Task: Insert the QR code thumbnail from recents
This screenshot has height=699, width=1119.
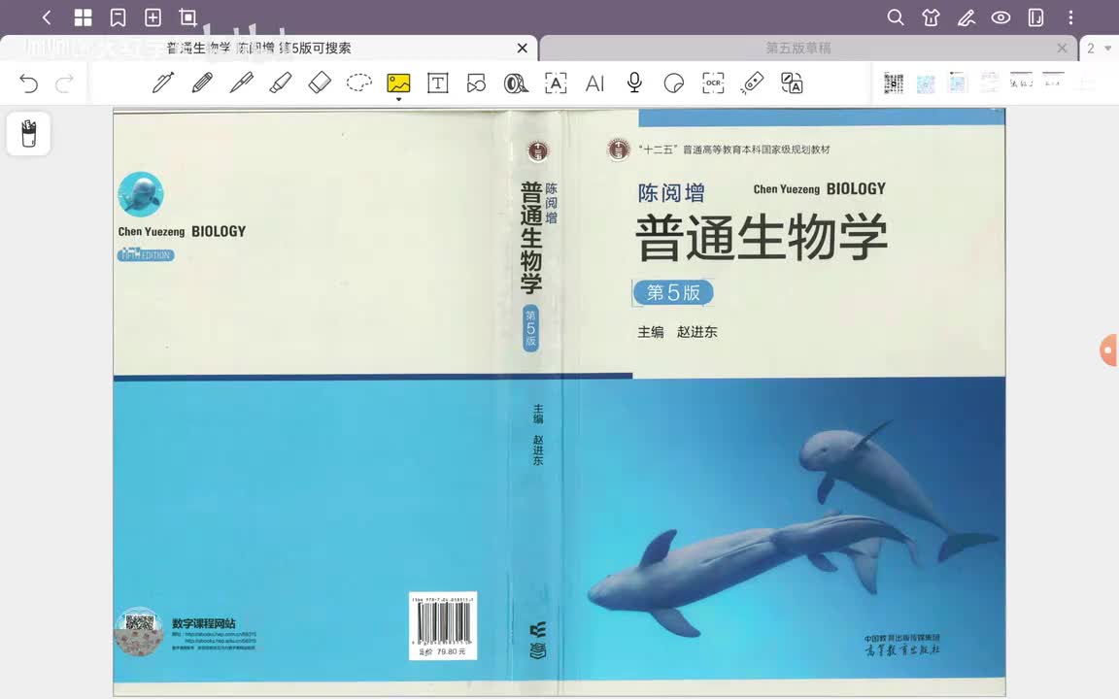Action: pos(894,83)
